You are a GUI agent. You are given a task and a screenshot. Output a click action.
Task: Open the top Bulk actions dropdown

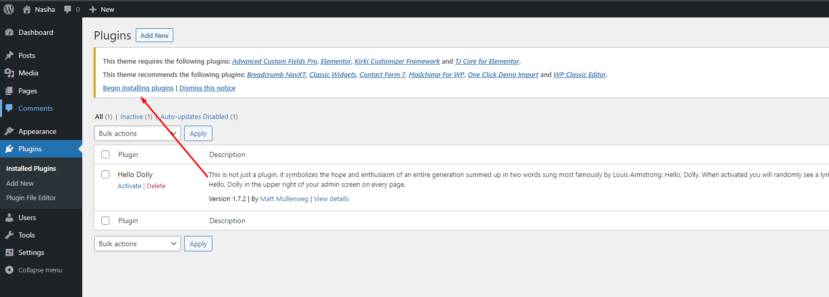(x=137, y=133)
